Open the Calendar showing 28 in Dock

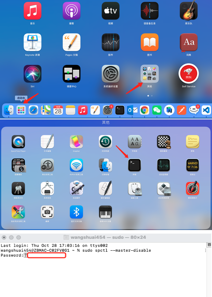pyautogui.click(x=58, y=110)
